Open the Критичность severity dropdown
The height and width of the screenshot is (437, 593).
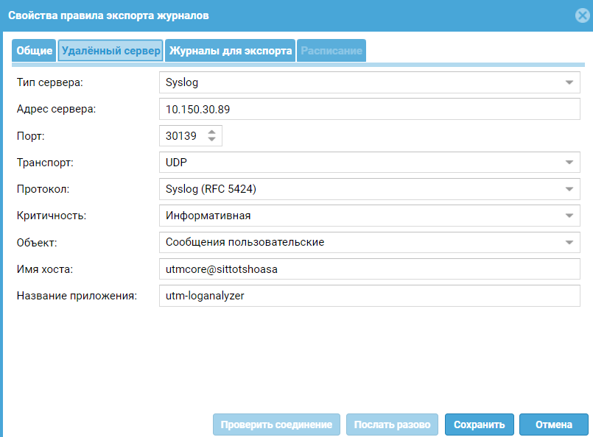[368, 216]
